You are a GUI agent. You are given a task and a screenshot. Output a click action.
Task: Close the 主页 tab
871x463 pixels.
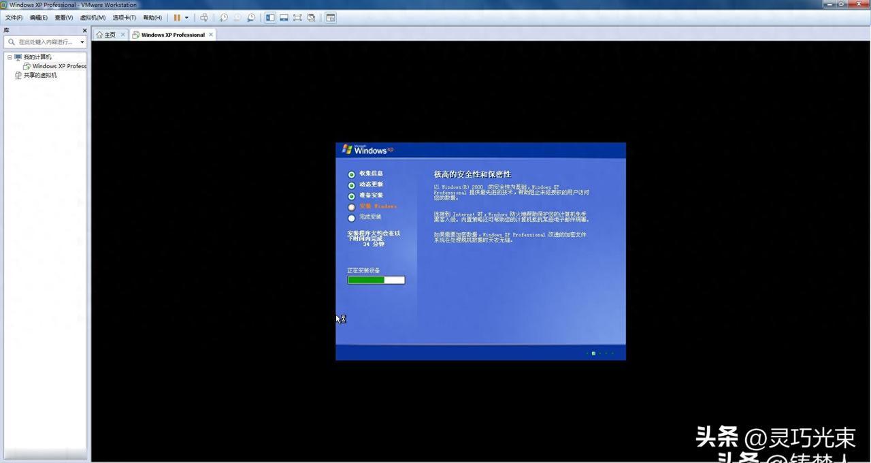123,35
